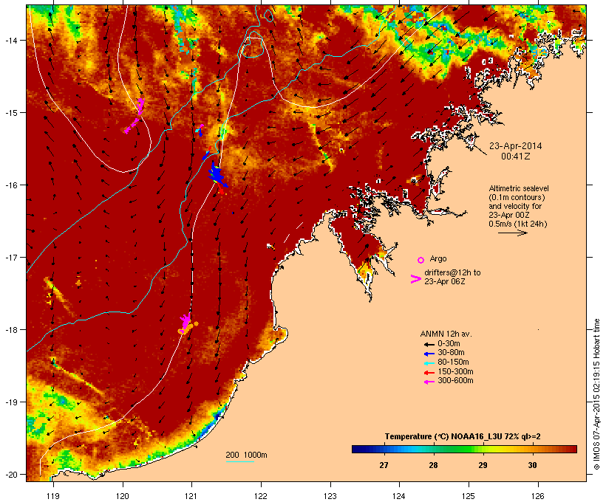Screen dimensions: 606x502
Task: Click the latitude axis label -19
Action: pyautogui.click(x=10, y=402)
